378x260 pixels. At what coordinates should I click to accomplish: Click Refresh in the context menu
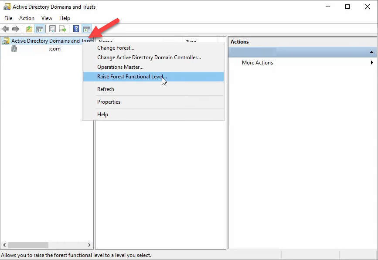point(153,89)
